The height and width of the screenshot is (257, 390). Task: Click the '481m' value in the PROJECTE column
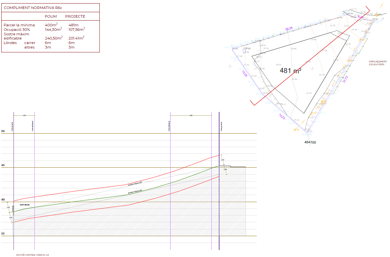(x=74, y=25)
